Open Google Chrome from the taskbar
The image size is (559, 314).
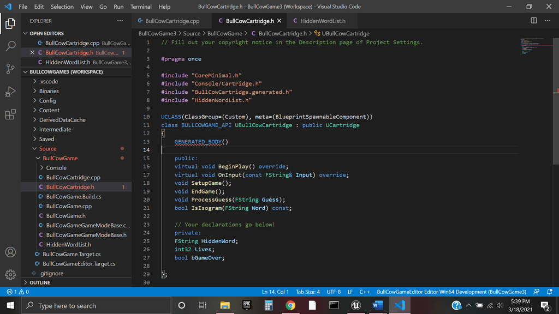(290, 305)
